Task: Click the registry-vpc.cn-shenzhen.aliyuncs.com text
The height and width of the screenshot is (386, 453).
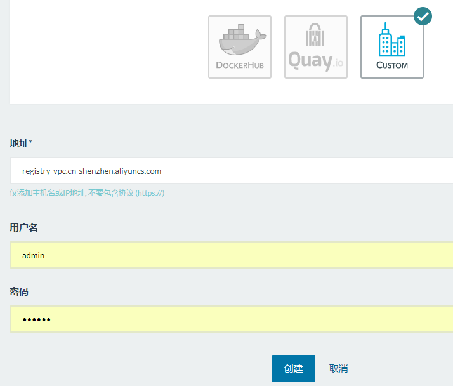Action: click(91, 171)
